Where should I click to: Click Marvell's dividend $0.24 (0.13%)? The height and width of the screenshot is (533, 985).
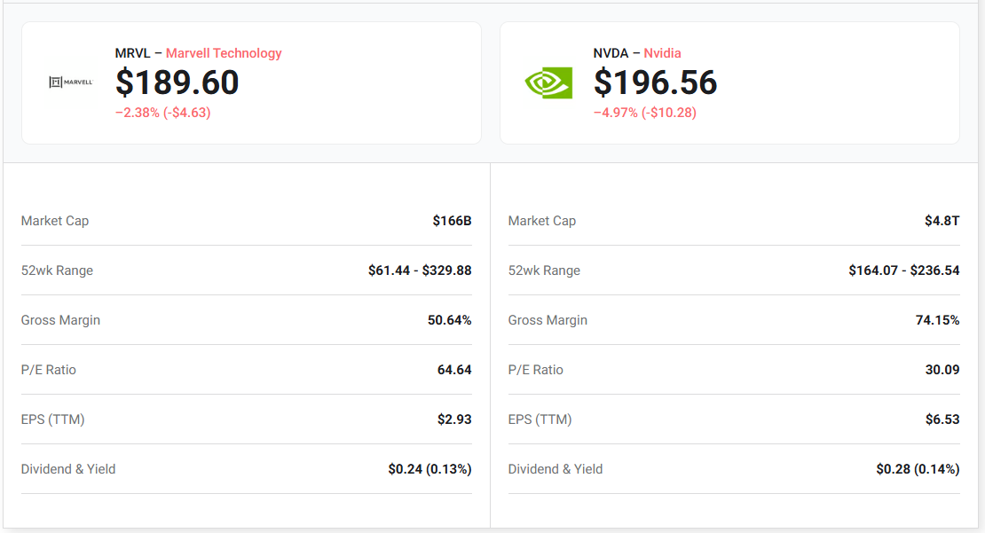[429, 469]
